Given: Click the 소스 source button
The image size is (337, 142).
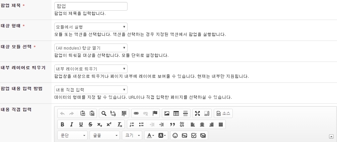Looking at the screenshot, I should 223,113.
